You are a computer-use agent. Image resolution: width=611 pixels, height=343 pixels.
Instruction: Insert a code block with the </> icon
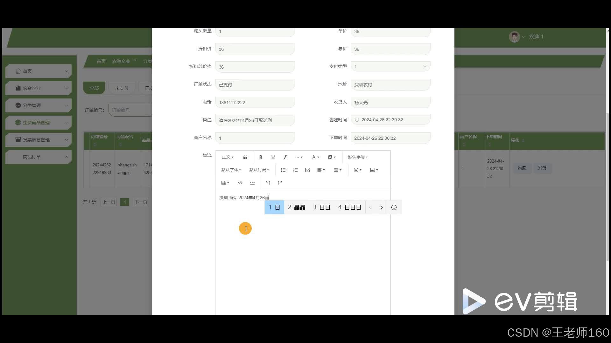click(x=240, y=183)
